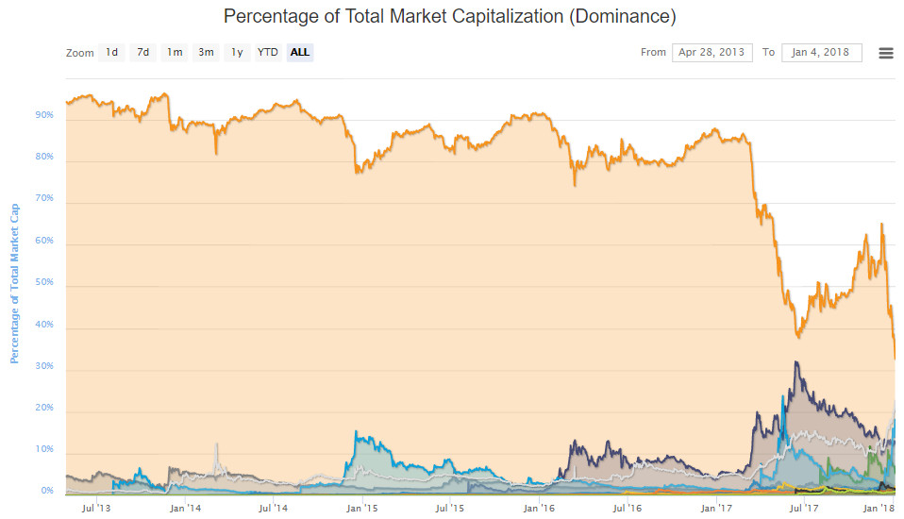The image size is (904, 519).
Task: Choose the 1y zoom range
Action: tap(237, 53)
